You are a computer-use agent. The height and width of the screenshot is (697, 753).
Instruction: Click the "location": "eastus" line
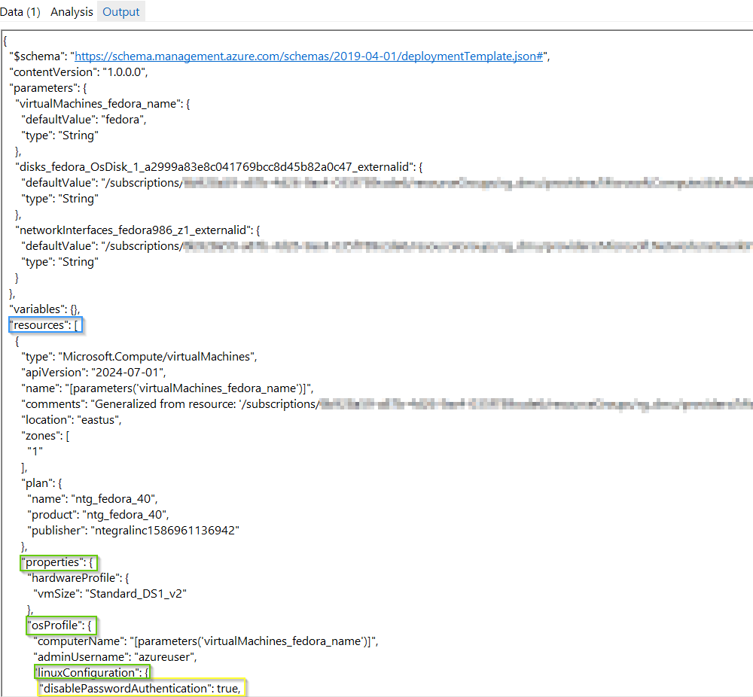coord(72,420)
